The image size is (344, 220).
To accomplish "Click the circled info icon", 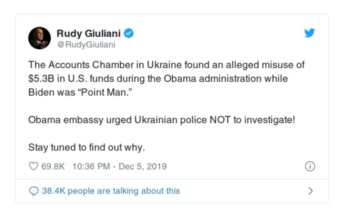I will coord(310,166).
